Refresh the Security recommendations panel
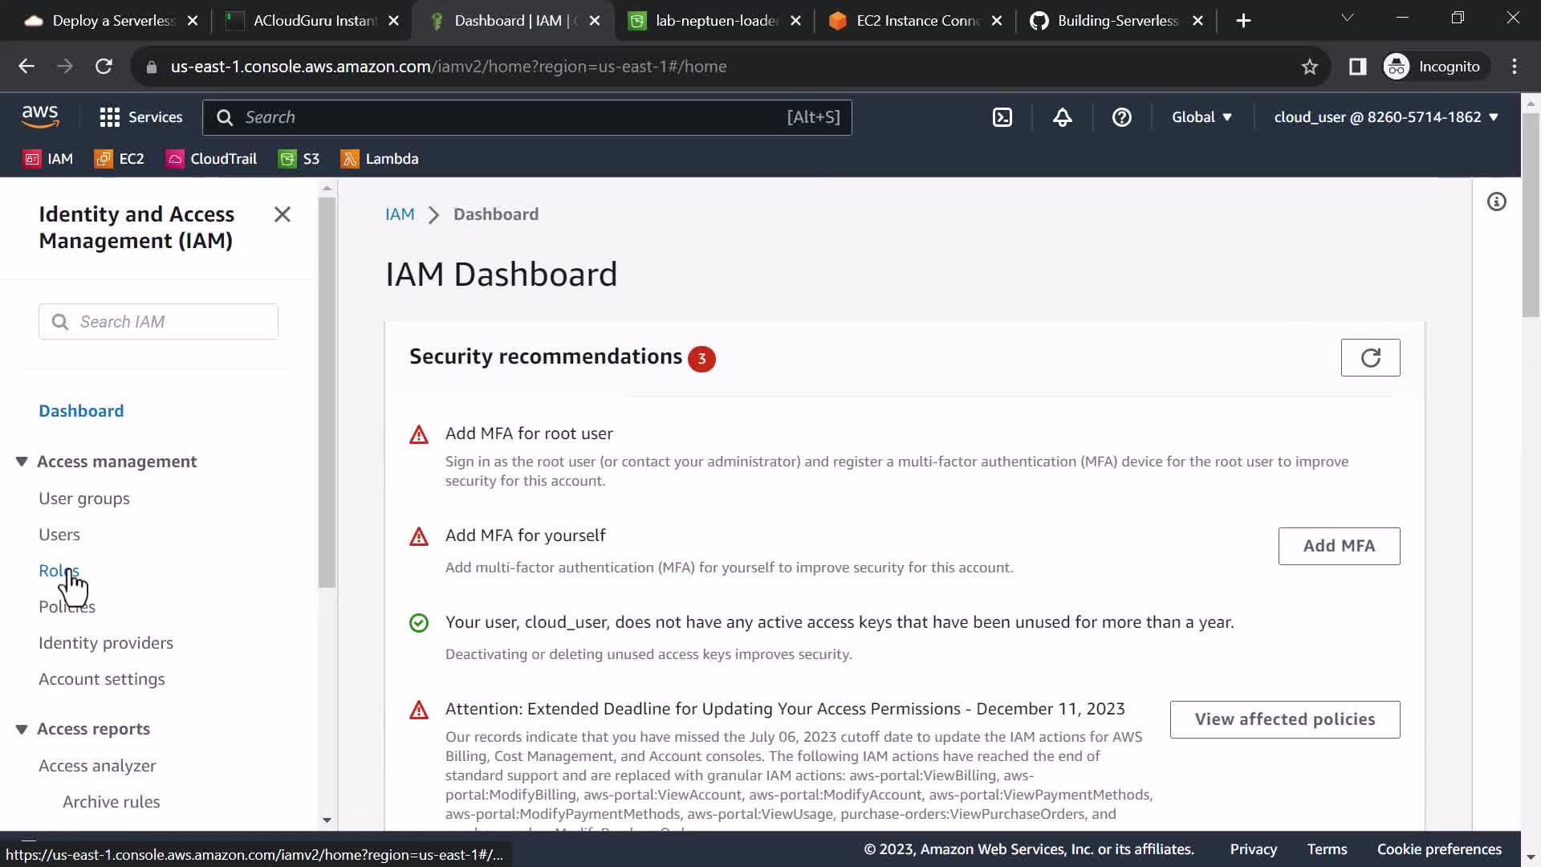 tap(1370, 357)
